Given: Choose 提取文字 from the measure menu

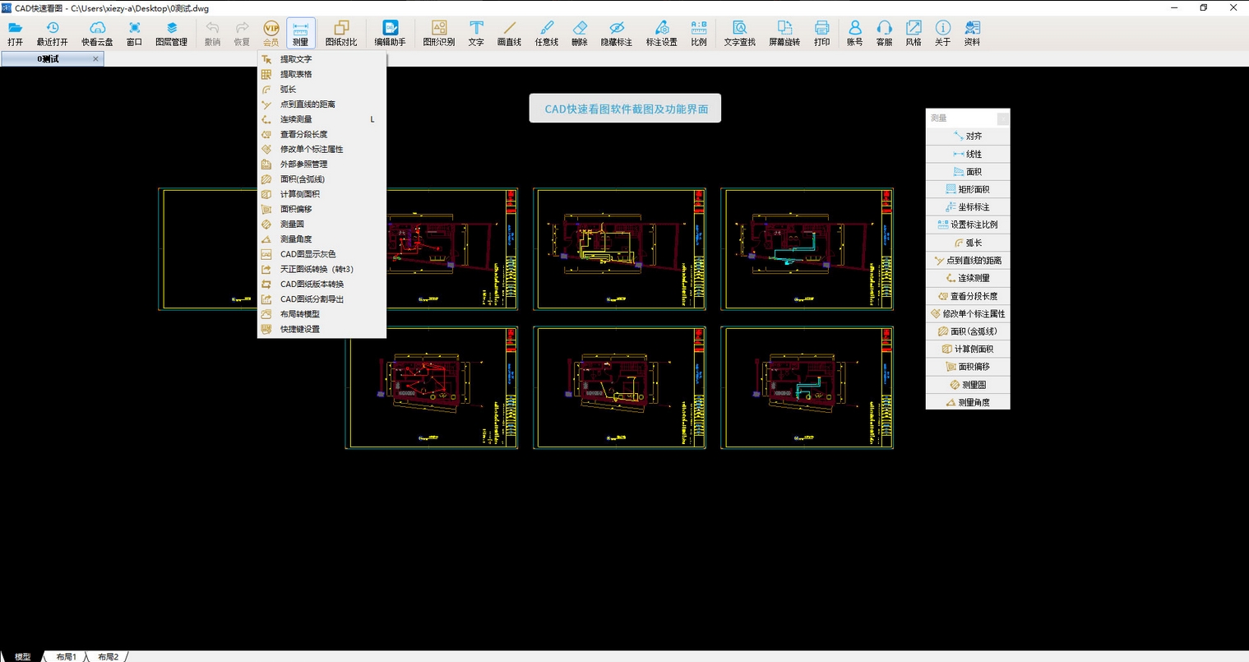Looking at the screenshot, I should [322, 59].
